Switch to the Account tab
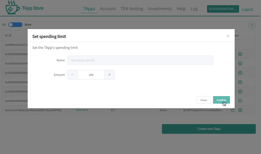 (x=108, y=9)
